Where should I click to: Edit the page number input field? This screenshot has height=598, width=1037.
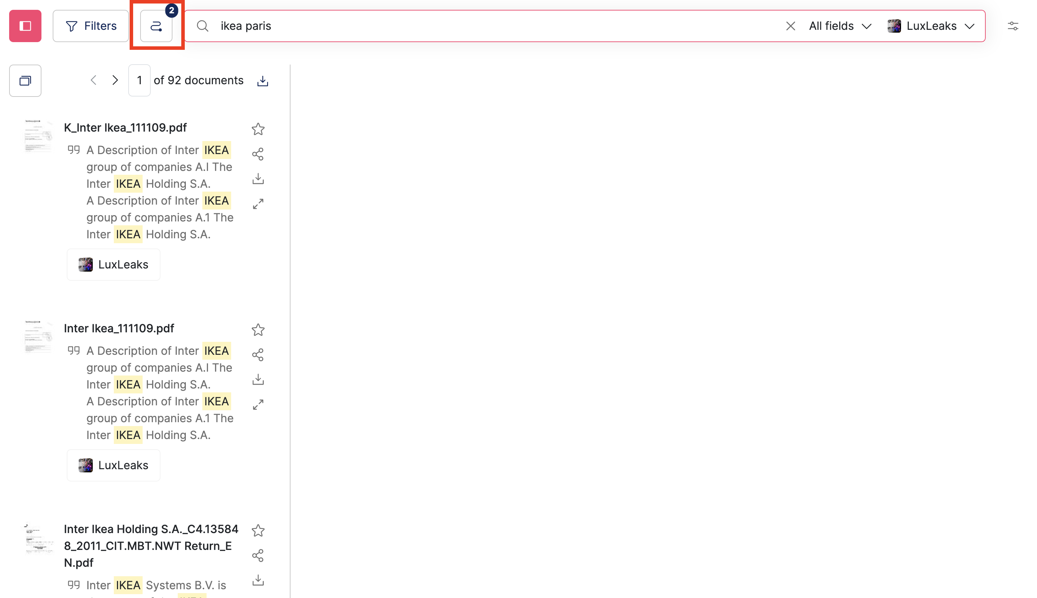point(139,80)
